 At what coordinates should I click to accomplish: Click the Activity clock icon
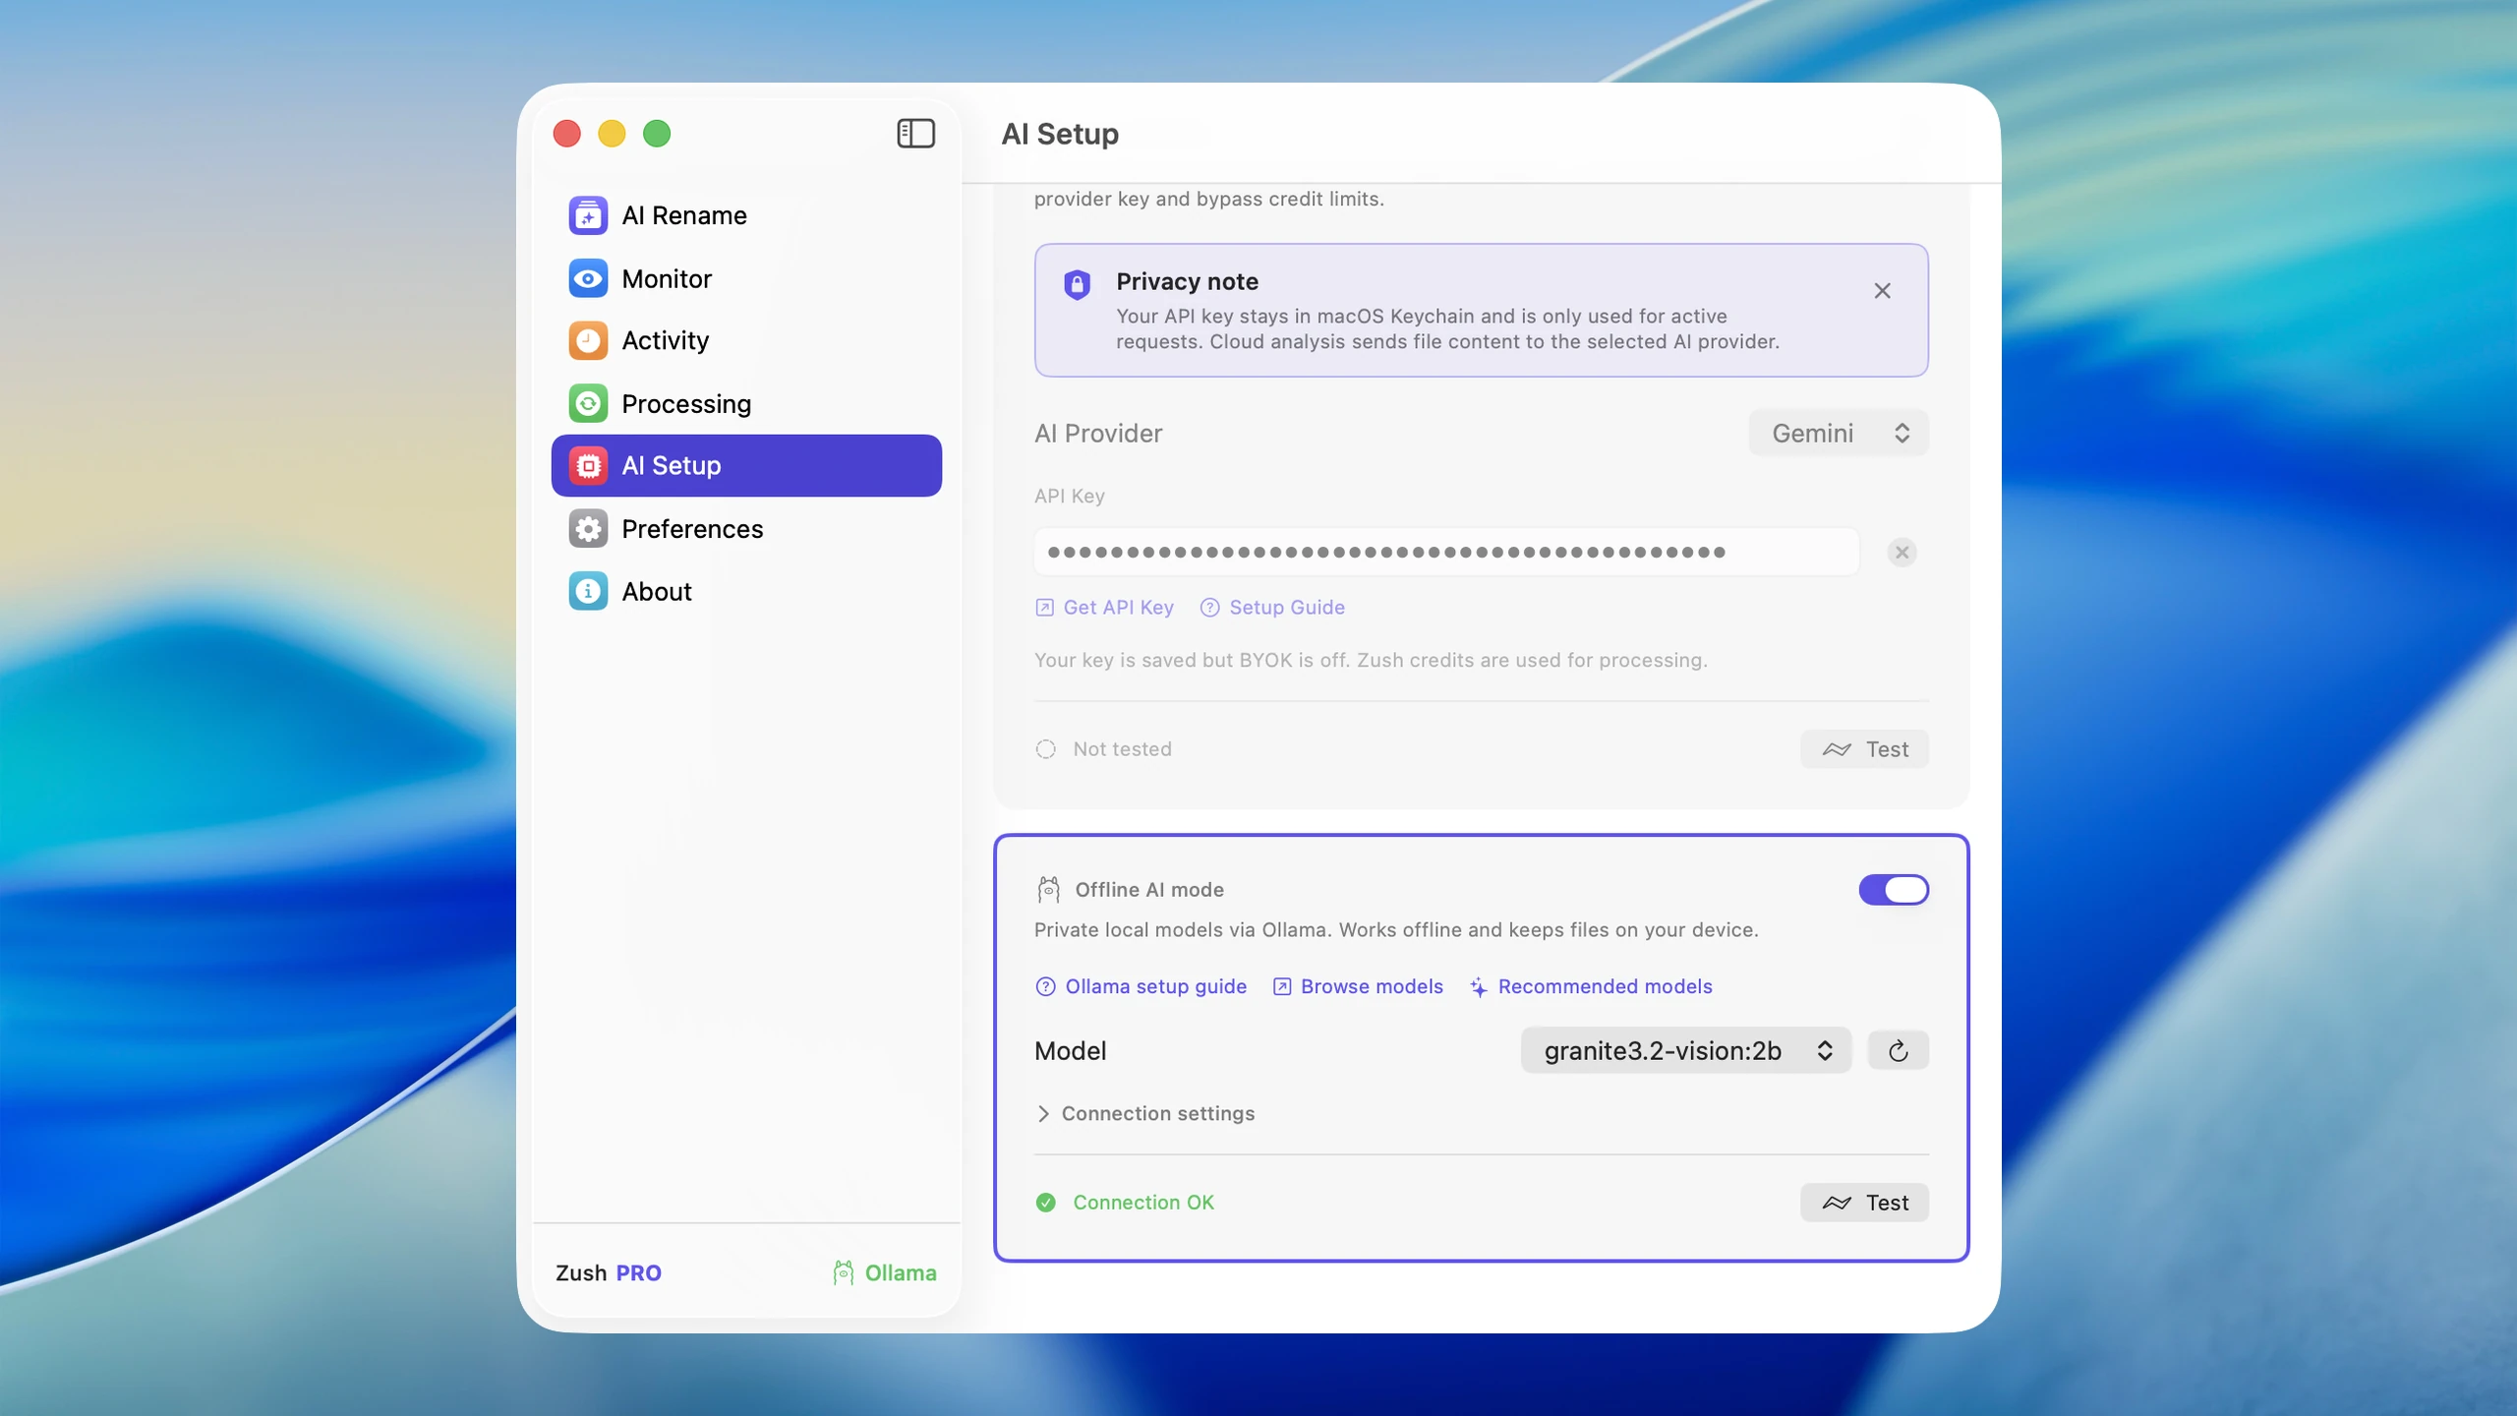click(588, 340)
